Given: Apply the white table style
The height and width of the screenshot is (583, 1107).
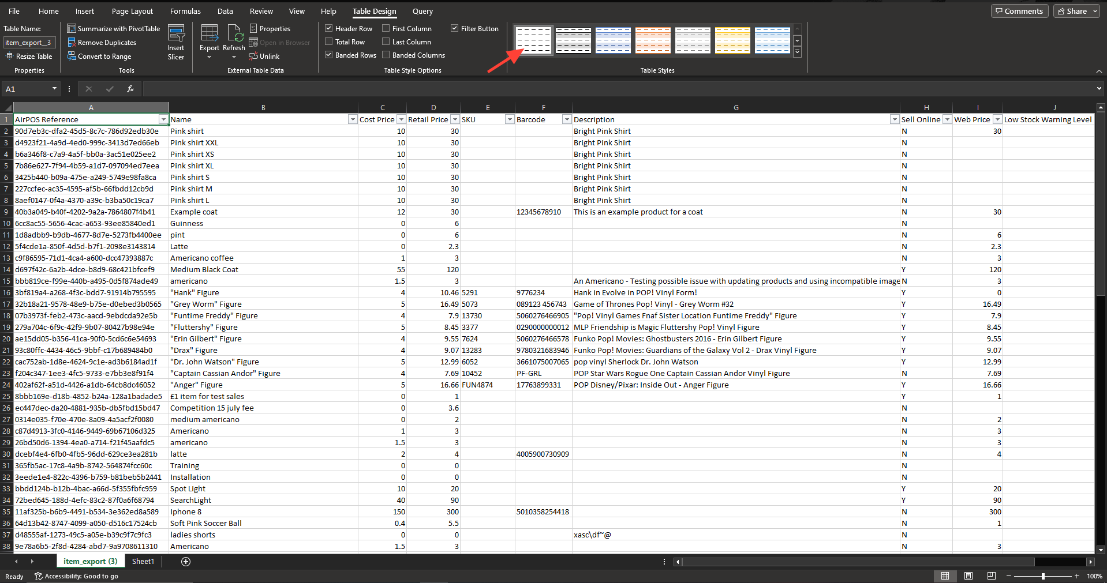Looking at the screenshot, I should (533, 40).
